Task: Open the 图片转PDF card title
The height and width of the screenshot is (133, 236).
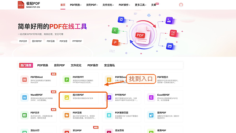Action: (78, 95)
